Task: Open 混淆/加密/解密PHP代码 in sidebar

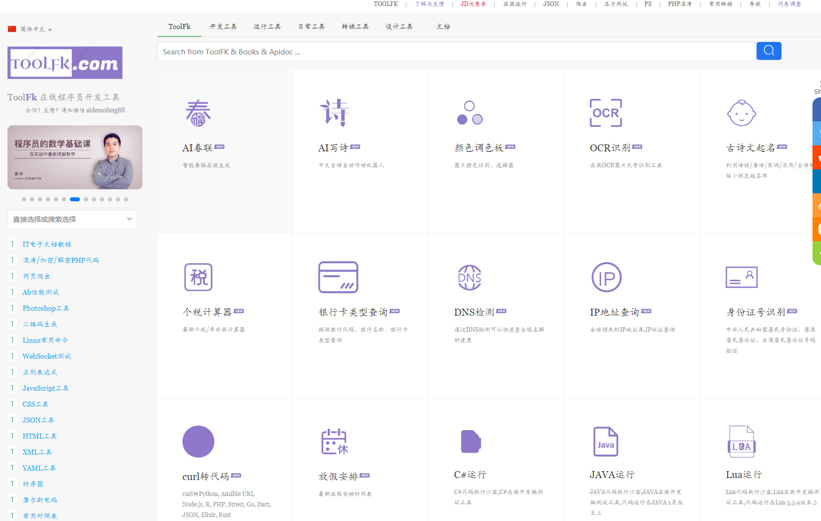Action: 60,260
